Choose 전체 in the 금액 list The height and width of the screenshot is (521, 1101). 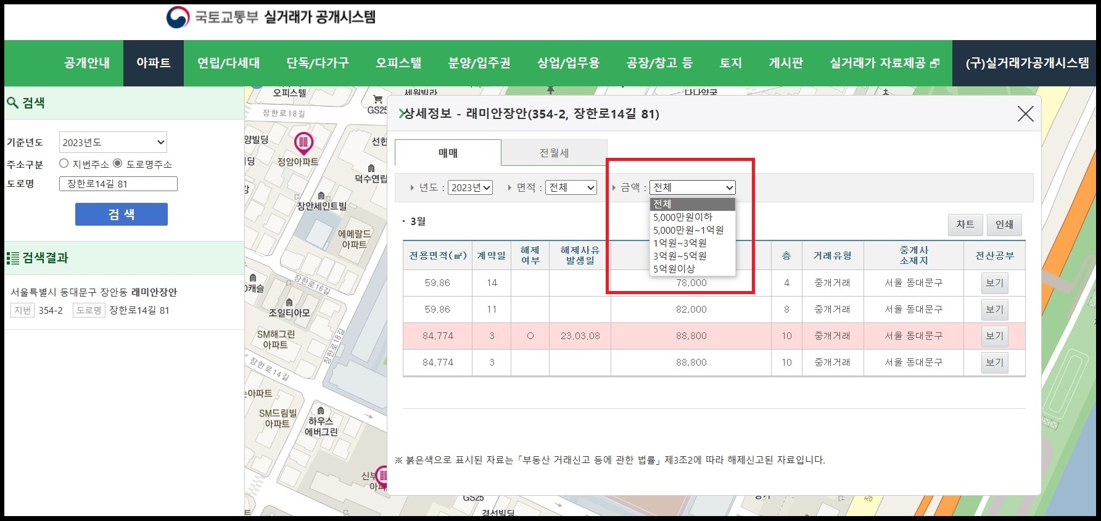tap(692, 204)
